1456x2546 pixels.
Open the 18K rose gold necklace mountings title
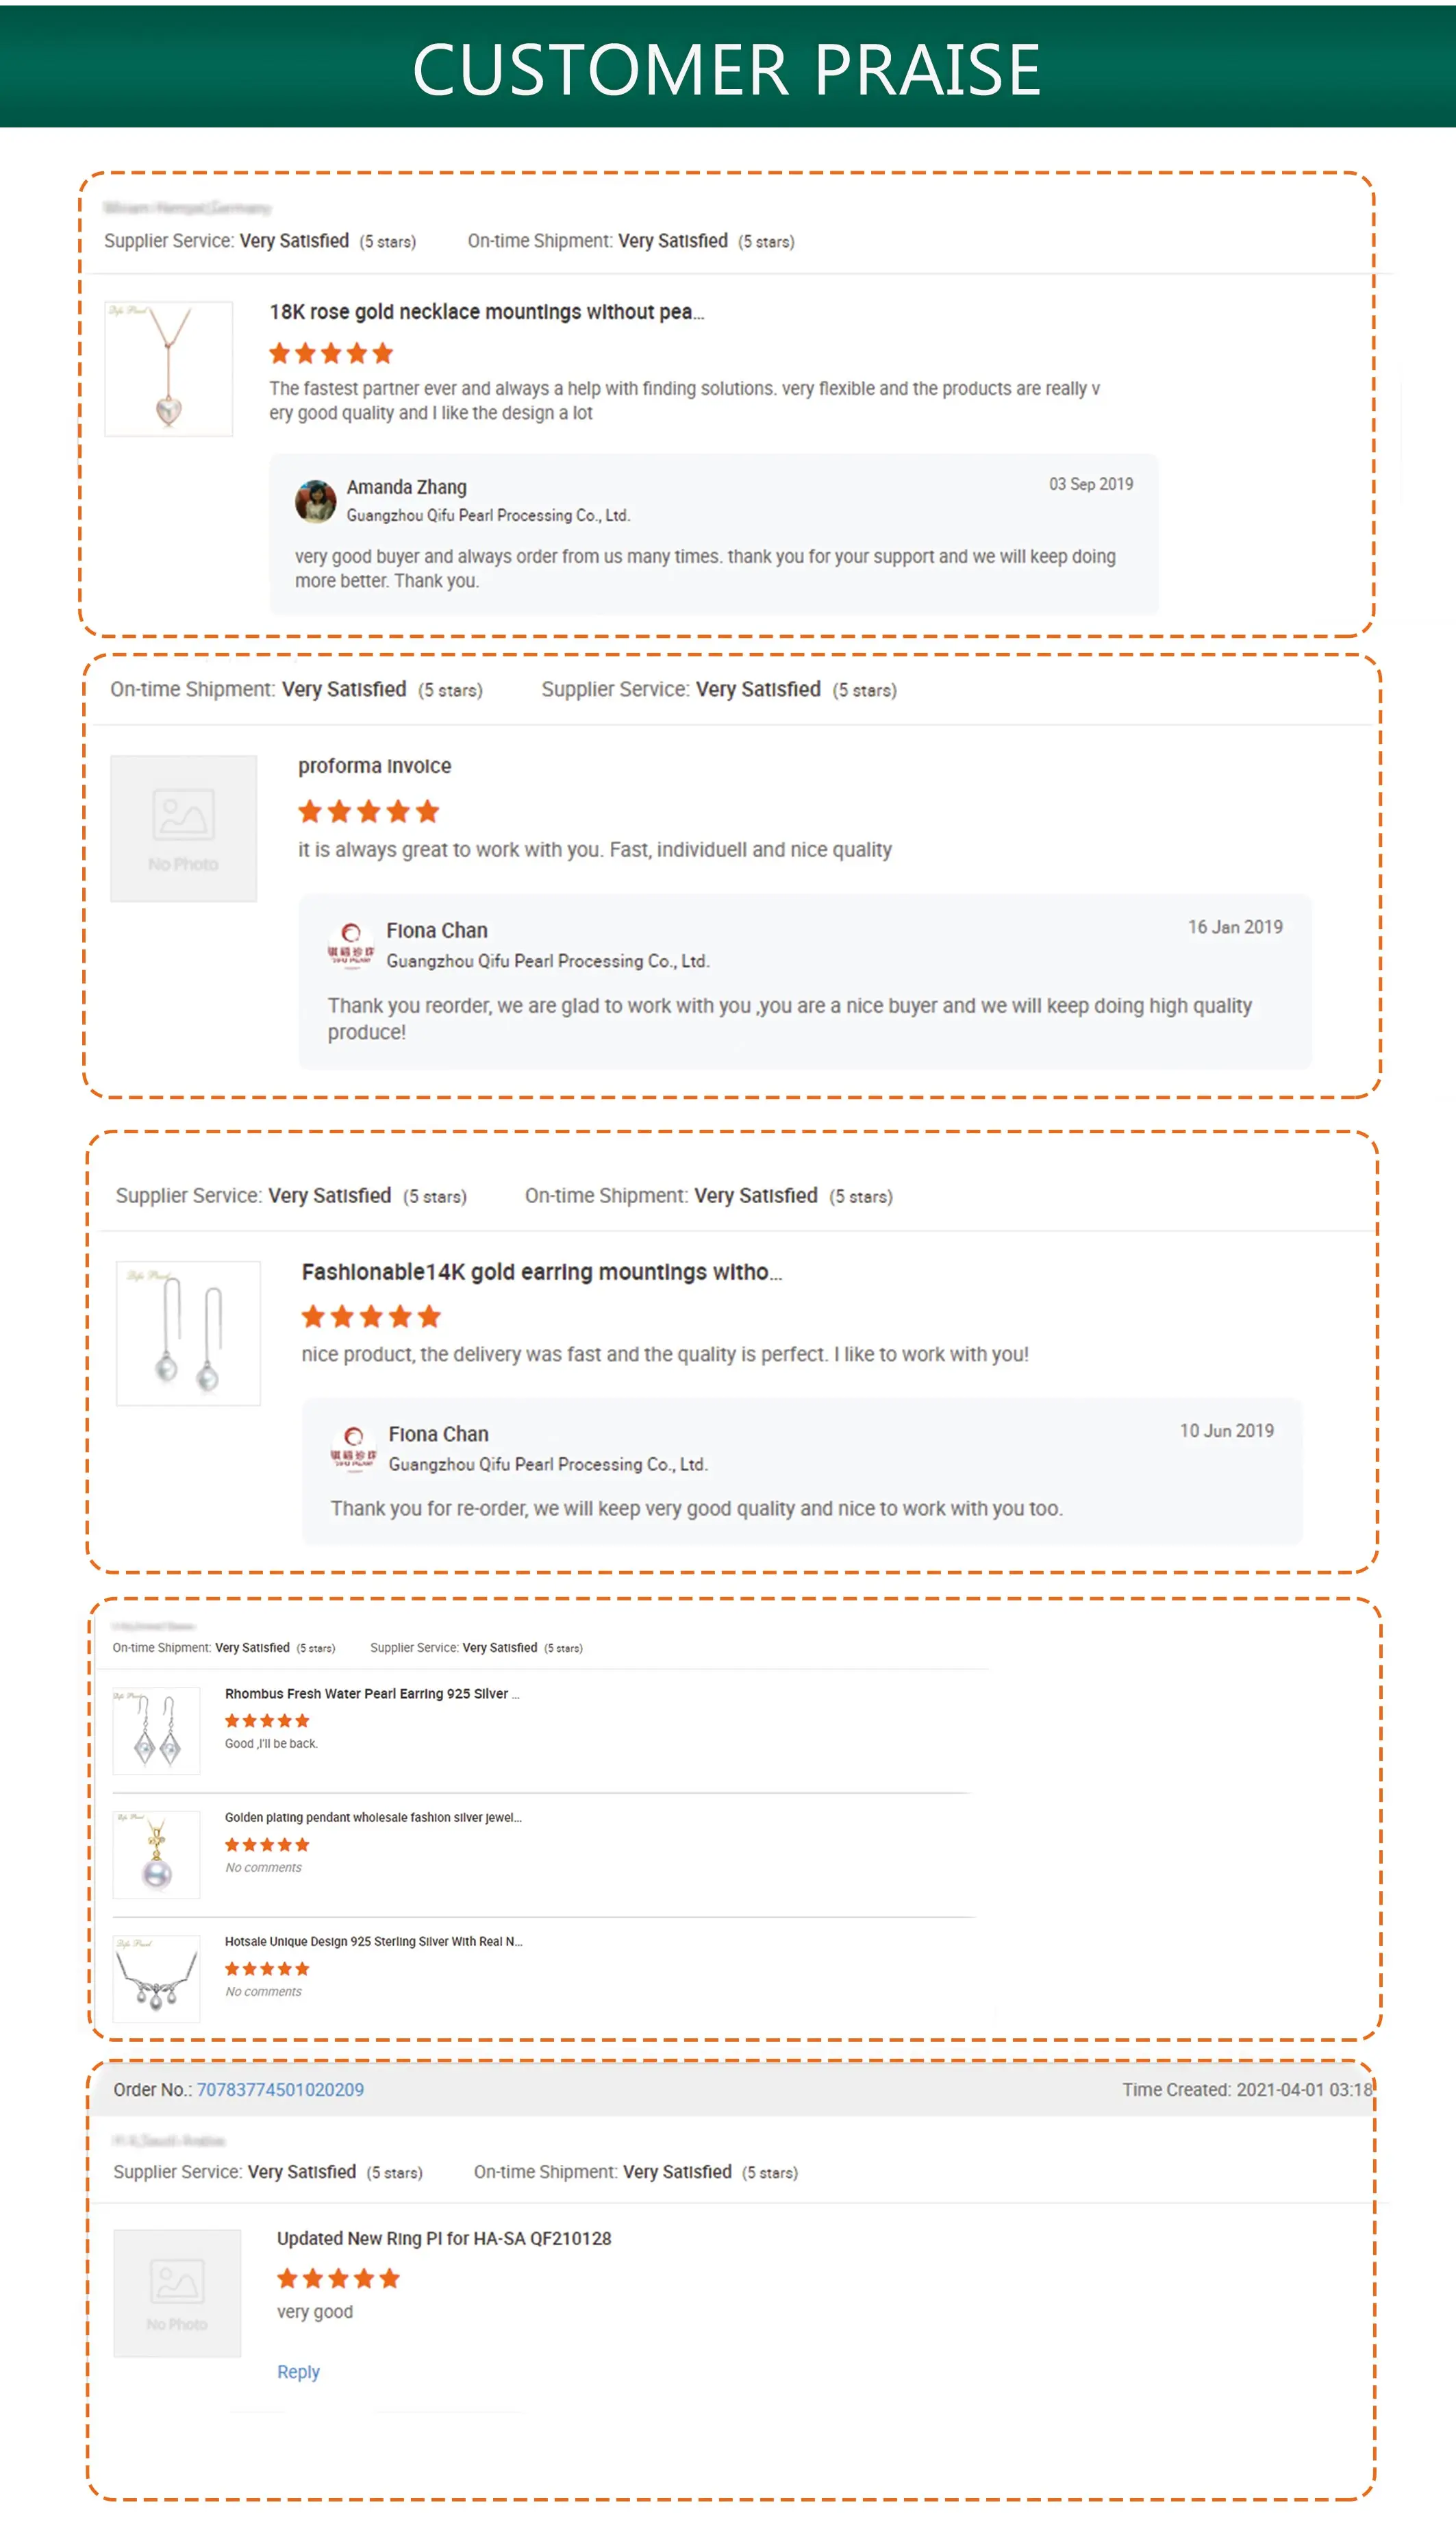tap(487, 312)
